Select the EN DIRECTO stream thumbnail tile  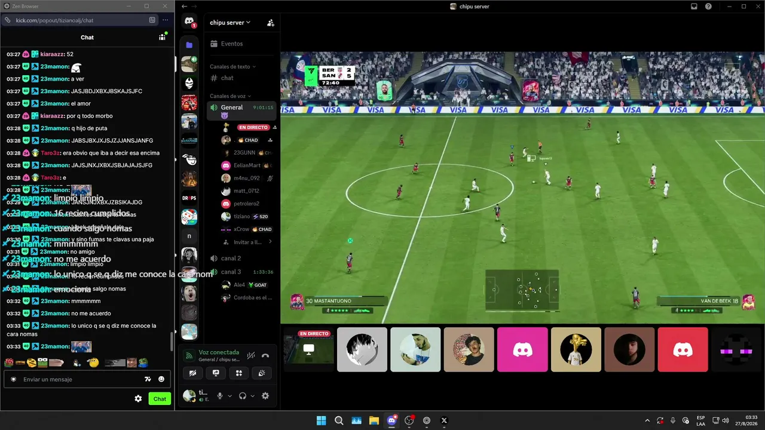[x=308, y=349]
